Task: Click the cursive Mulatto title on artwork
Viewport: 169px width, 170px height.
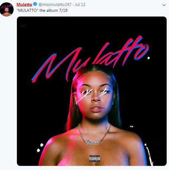Action: point(90,59)
